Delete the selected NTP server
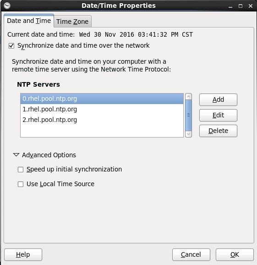257x265 pixels. [x=218, y=131]
